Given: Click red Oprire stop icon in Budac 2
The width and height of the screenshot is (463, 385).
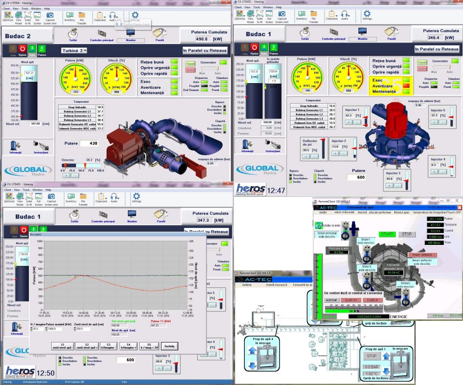Looking at the screenshot, I should [x=22, y=49].
